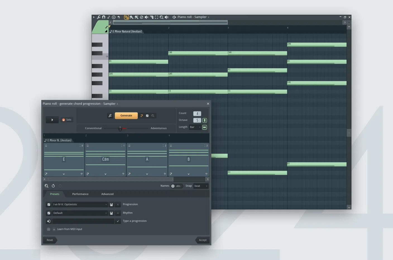Enable Learn from MIDI input
Image resolution: width=393 pixels, height=260 pixels.
click(54, 229)
